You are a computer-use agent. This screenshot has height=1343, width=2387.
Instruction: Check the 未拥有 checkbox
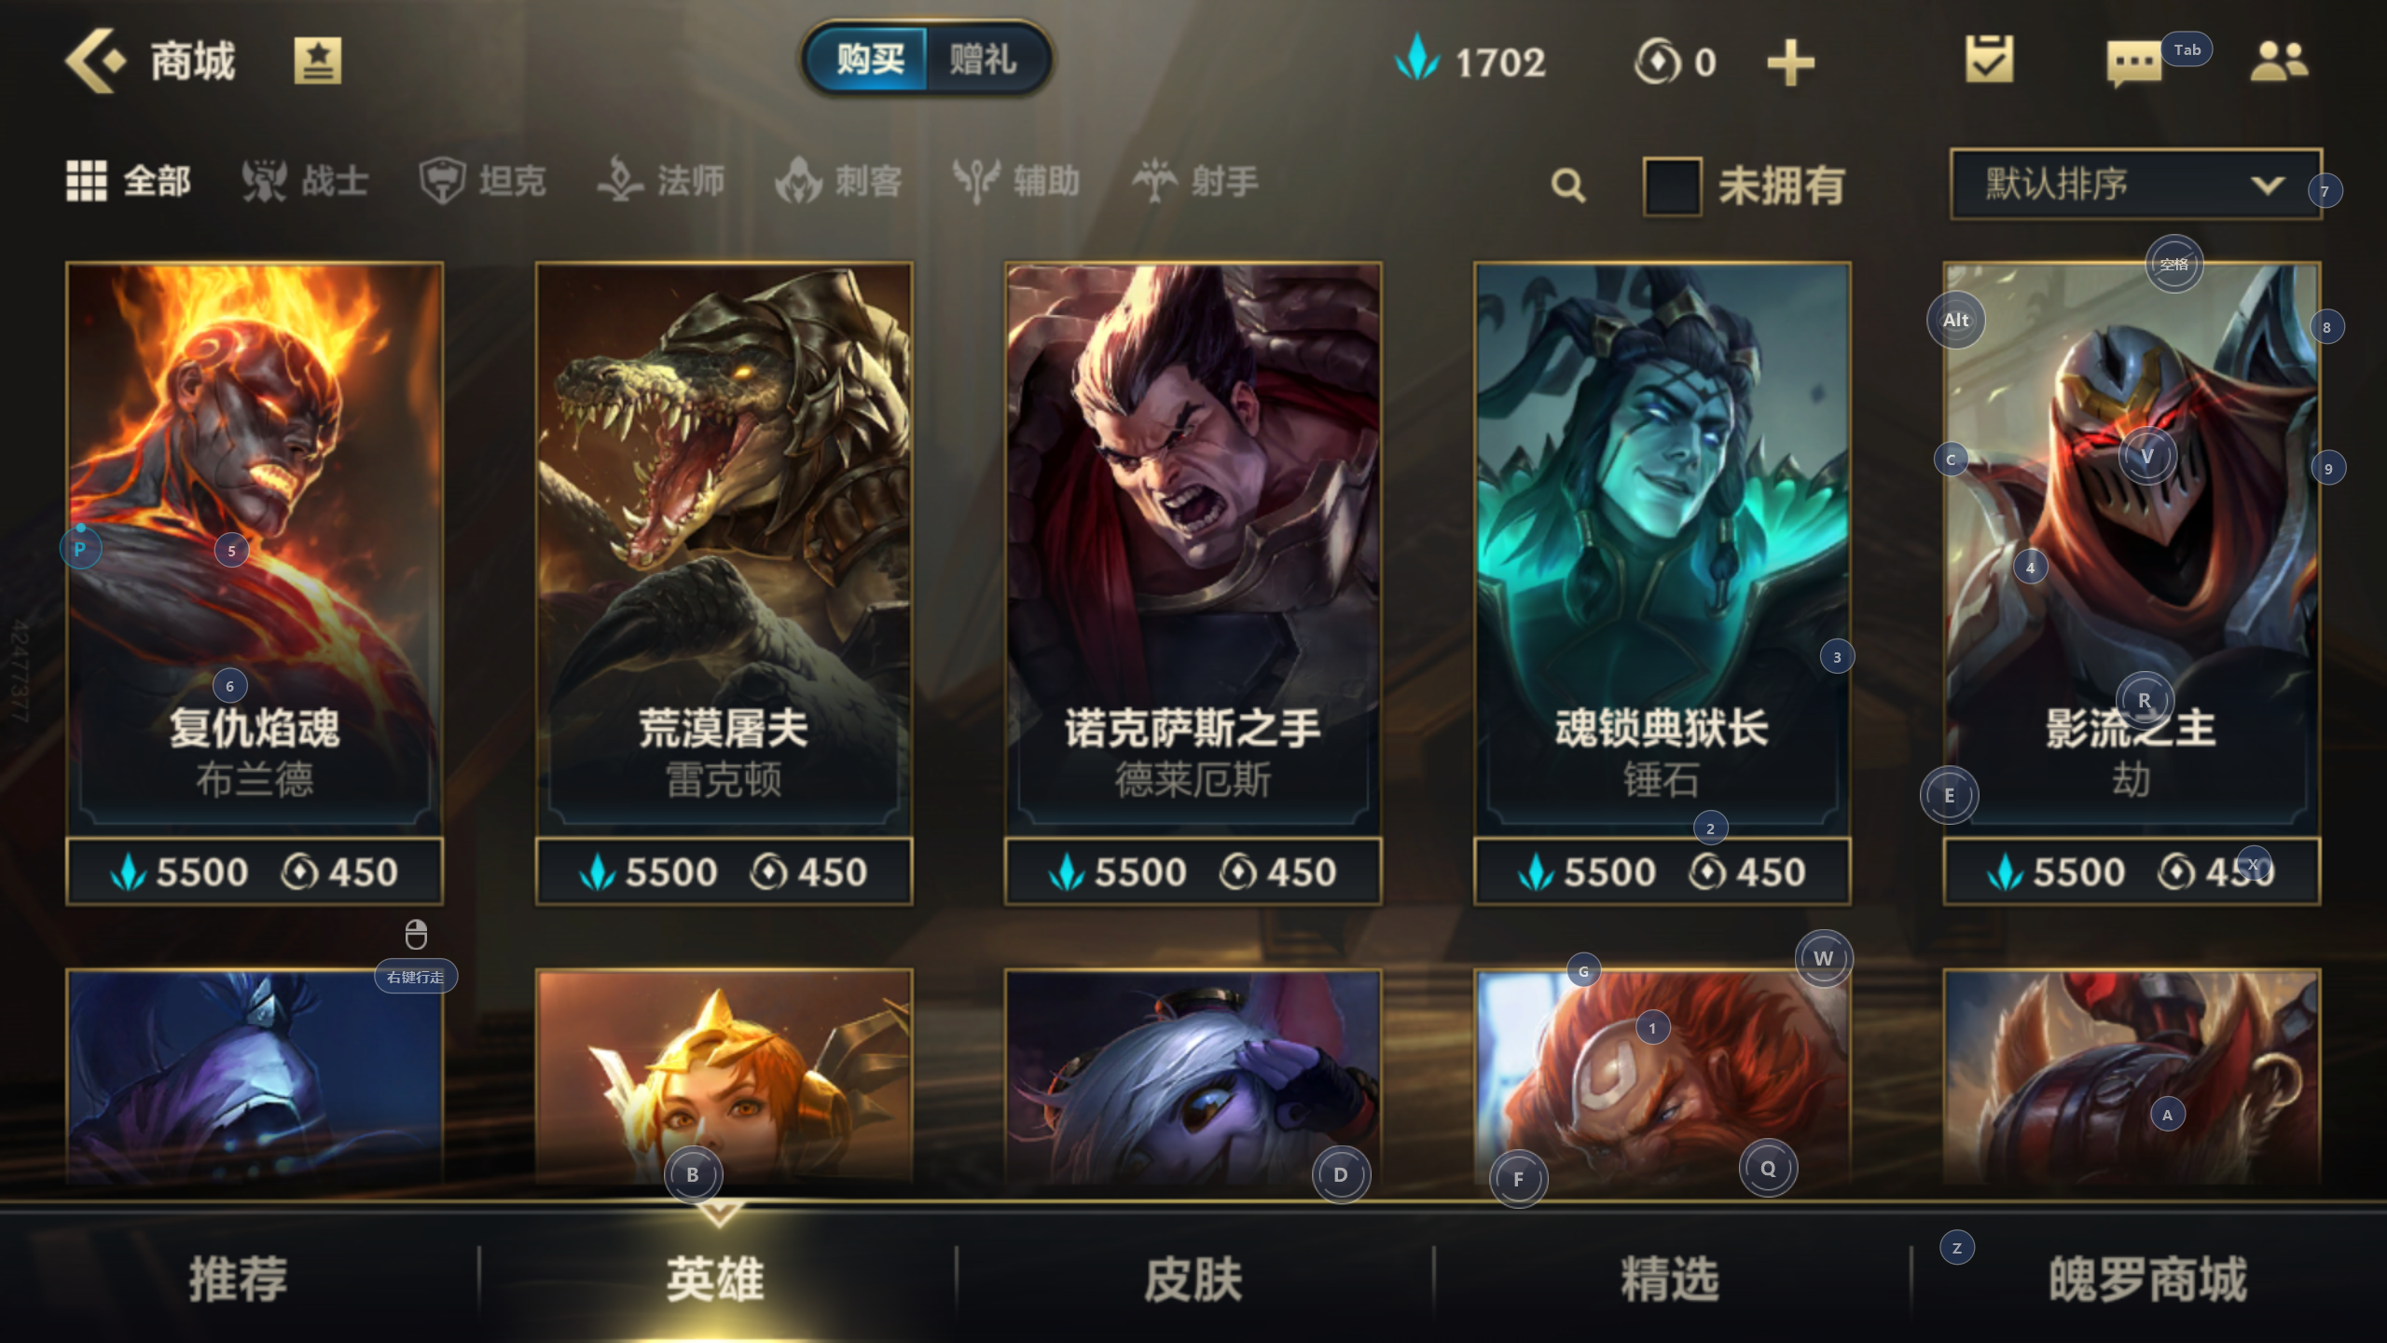click(1673, 185)
